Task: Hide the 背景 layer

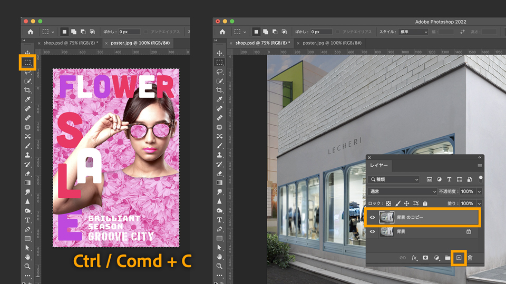Action: click(x=372, y=231)
